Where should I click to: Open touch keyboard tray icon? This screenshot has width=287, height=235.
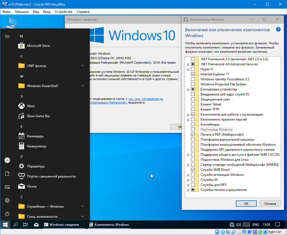(246, 225)
